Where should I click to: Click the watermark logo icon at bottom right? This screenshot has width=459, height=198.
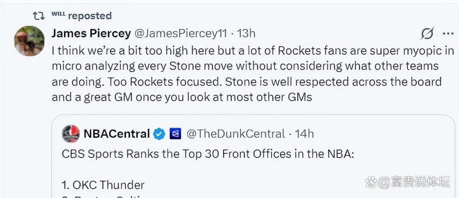(x=371, y=183)
